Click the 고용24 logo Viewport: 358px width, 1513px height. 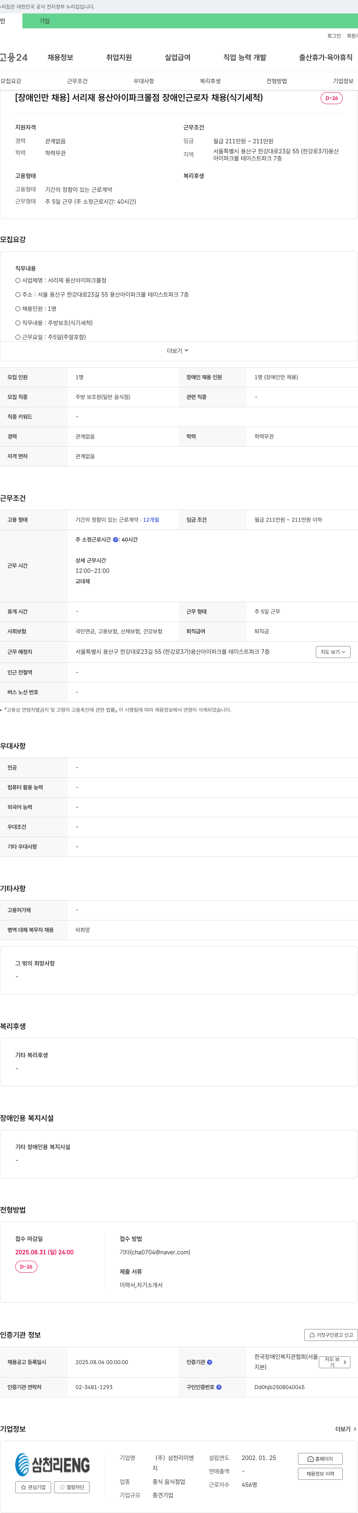(13, 57)
